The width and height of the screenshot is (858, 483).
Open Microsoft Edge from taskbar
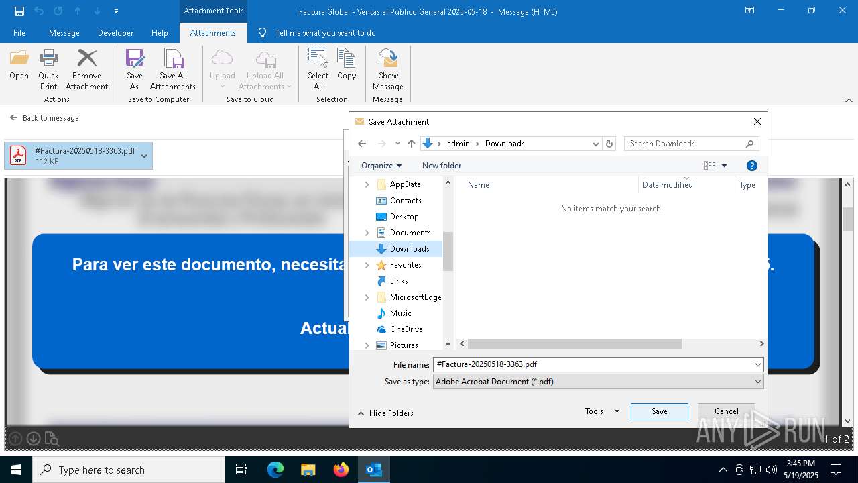point(275,470)
